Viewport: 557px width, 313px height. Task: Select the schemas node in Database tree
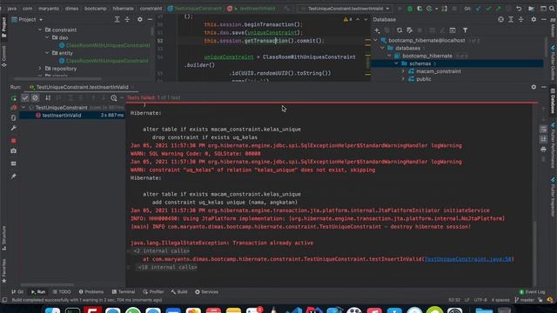pyautogui.click(x=457, y=63)
